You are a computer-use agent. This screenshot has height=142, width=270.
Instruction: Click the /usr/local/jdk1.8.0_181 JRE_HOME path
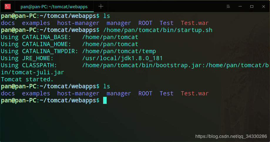coord(122,58)
